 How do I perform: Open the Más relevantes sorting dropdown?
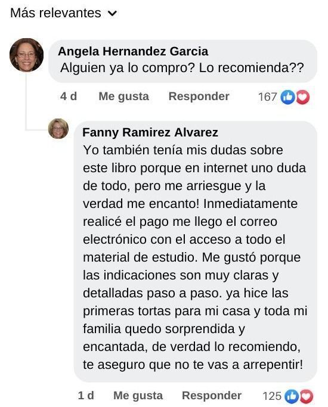[x=64, y=13]
